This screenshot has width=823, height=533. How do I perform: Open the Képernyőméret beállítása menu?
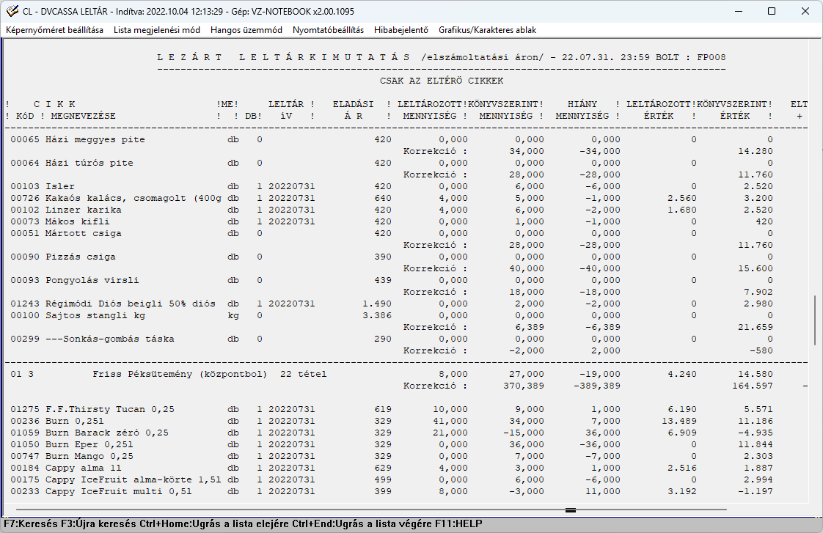54,30
